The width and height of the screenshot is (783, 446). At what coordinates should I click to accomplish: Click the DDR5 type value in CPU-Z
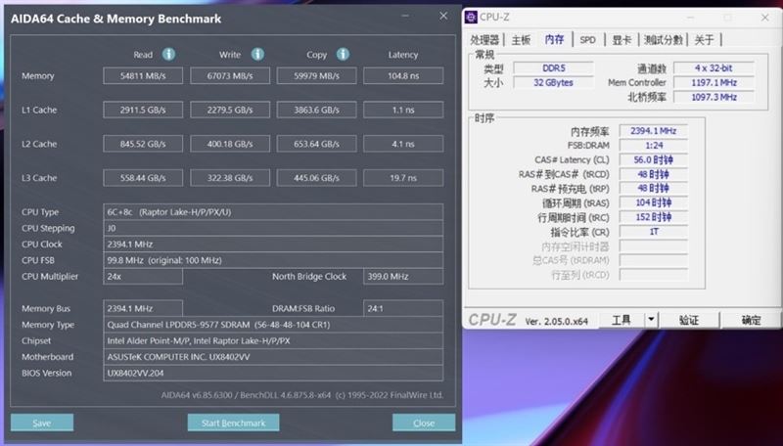click(553, 67)
